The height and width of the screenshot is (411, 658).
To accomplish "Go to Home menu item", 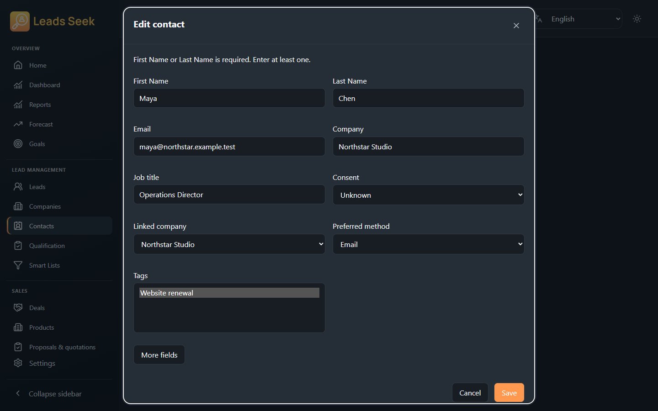I will [59, 65].
